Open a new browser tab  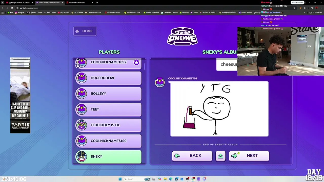(x=97, y=3)
